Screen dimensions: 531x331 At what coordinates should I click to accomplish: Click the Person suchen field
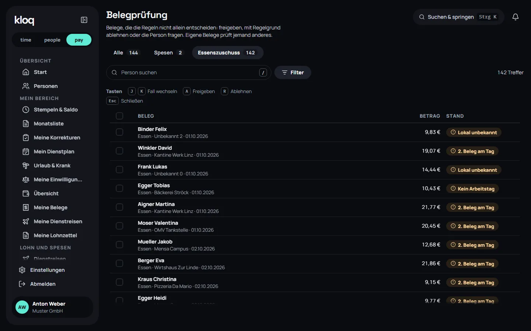188,72
